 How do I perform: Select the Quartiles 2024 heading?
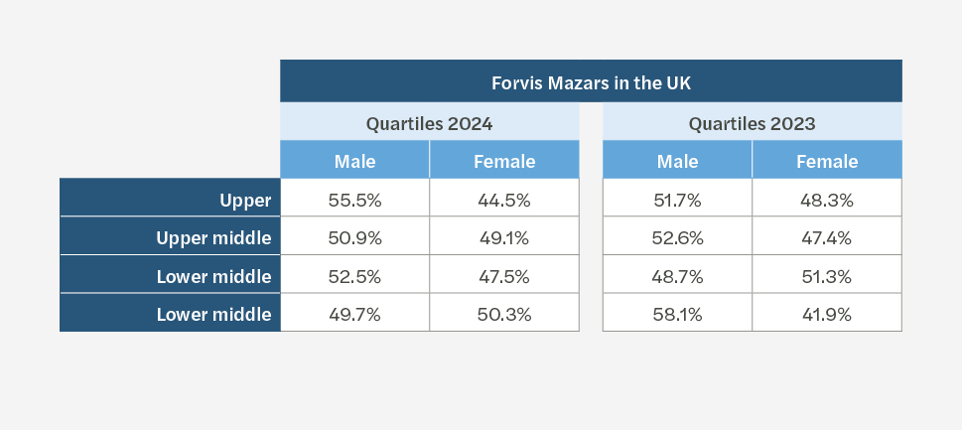point(429,124)
